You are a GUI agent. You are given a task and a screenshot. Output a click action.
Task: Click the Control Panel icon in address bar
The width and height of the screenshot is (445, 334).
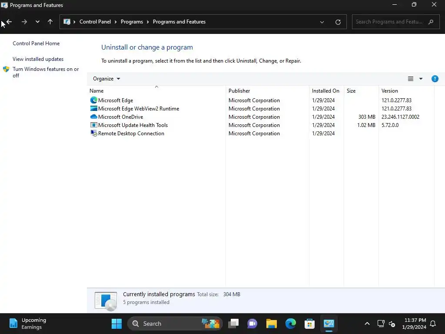[x=66, y=22]
